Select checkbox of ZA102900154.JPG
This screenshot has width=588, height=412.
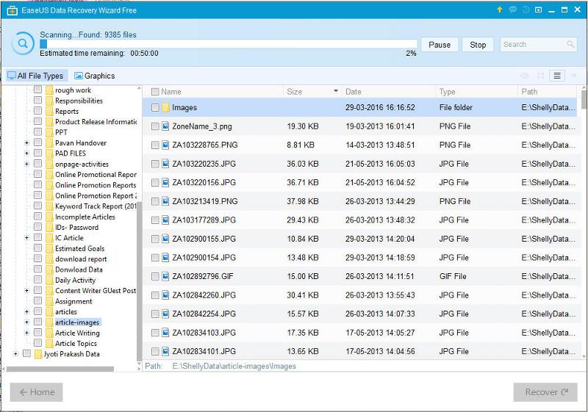coord(155,258)
